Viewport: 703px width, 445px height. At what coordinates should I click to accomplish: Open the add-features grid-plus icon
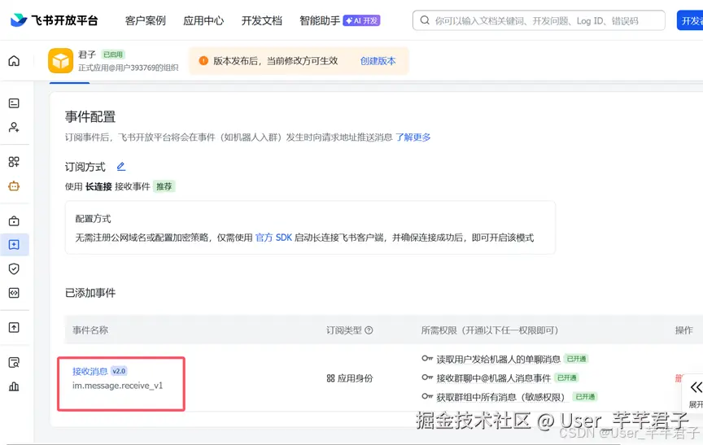tap(14, 162)
